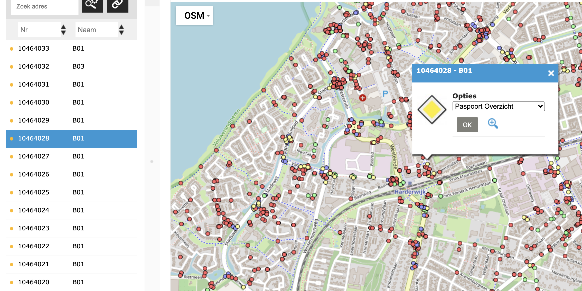Click in the Zoek adres field

click(45, 7)
